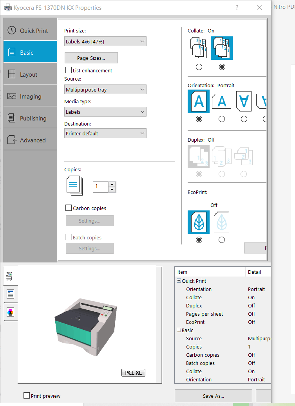This screenshot has height=406, width=295.
Task: Click the Quick Print clock icon
Action: coord(12,30)
